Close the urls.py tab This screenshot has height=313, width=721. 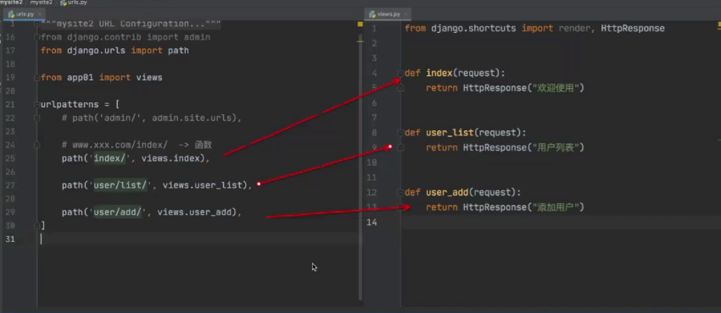click(40, 14)
